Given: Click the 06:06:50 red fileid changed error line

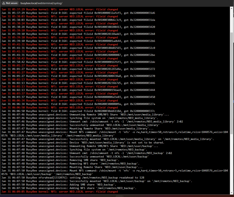Looking at the screenshot, I should click(59, 107).
